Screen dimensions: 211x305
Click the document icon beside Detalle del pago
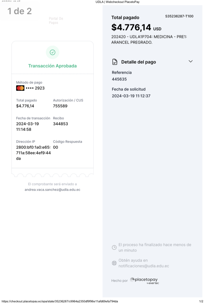tap(114, 62)
